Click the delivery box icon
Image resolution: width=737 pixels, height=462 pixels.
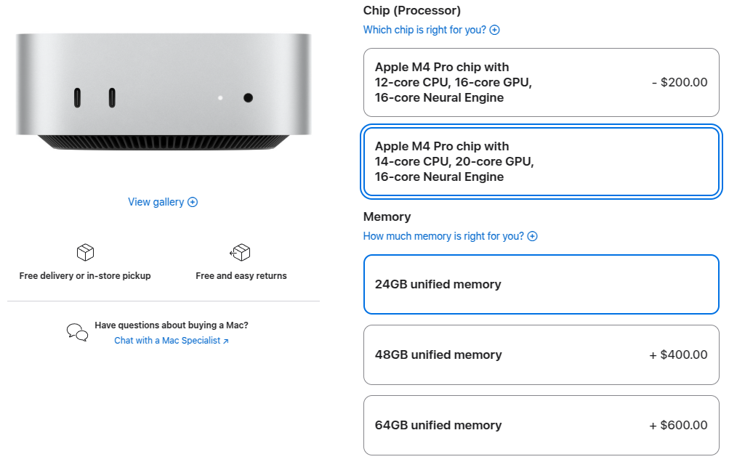(85, 252)
